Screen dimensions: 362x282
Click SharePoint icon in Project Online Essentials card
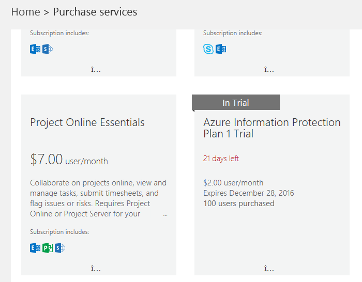click(60, 248)
